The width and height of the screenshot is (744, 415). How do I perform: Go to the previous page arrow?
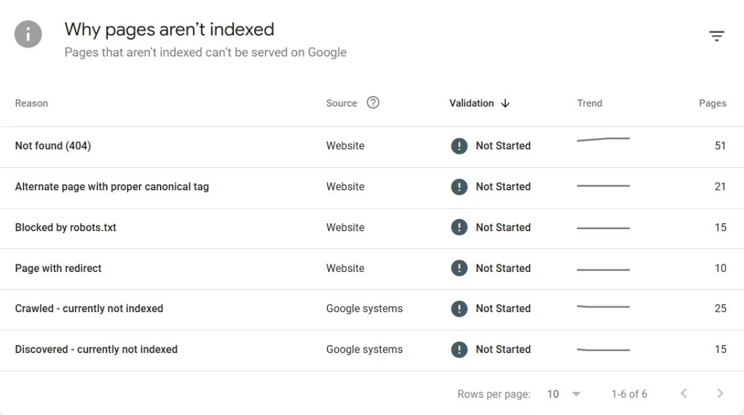pos(684,393)
